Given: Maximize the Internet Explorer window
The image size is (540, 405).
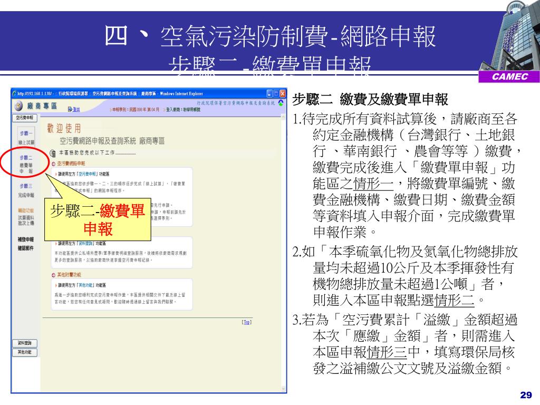Looking at the screenshot, I should (276, 93).
